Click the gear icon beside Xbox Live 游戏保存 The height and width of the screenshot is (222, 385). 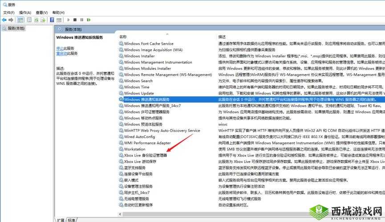point(121,162)
